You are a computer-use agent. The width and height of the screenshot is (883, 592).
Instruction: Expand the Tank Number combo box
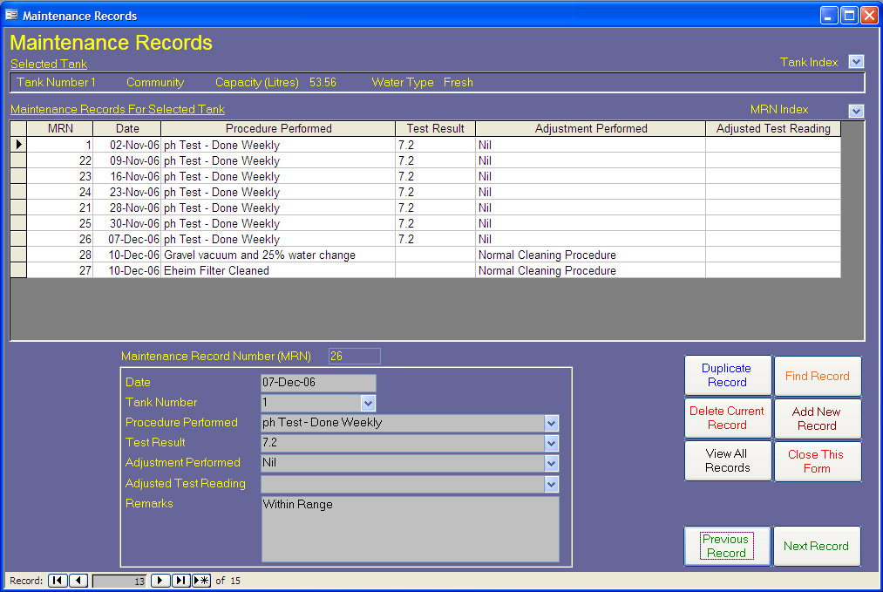click(x=369, y=403)
